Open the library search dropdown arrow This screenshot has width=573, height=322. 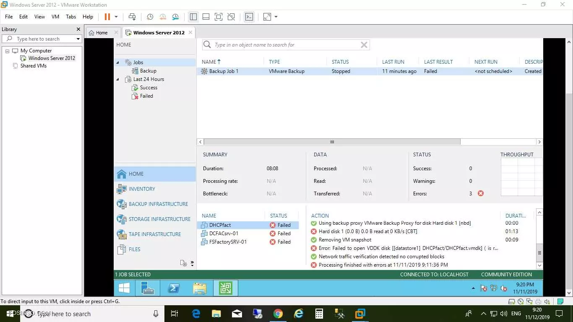point(78,39)
